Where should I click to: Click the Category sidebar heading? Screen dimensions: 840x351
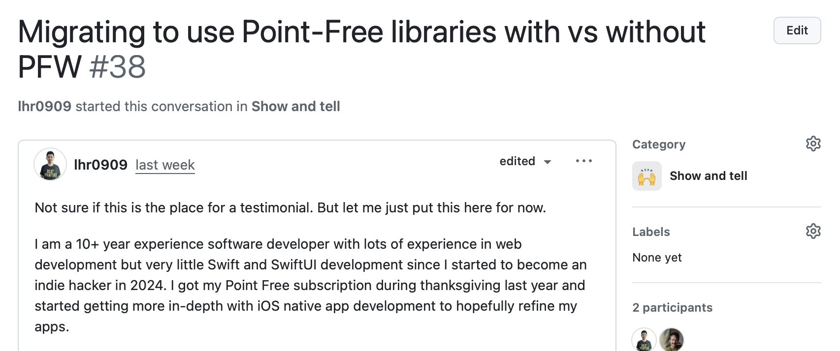coord(658,145)
